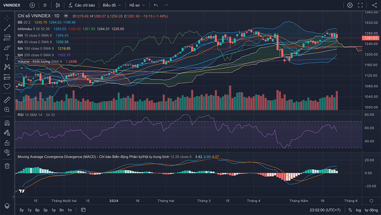Open the ruler measure tool

(7, 100)
